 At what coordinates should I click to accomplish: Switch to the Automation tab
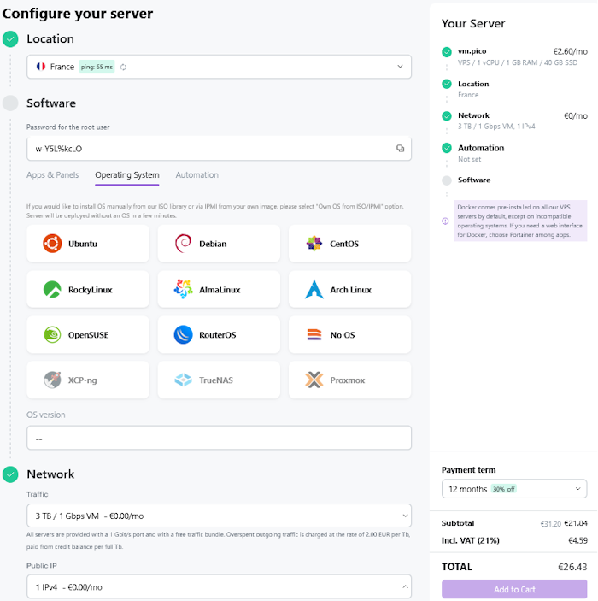click(x=196, y=175)
